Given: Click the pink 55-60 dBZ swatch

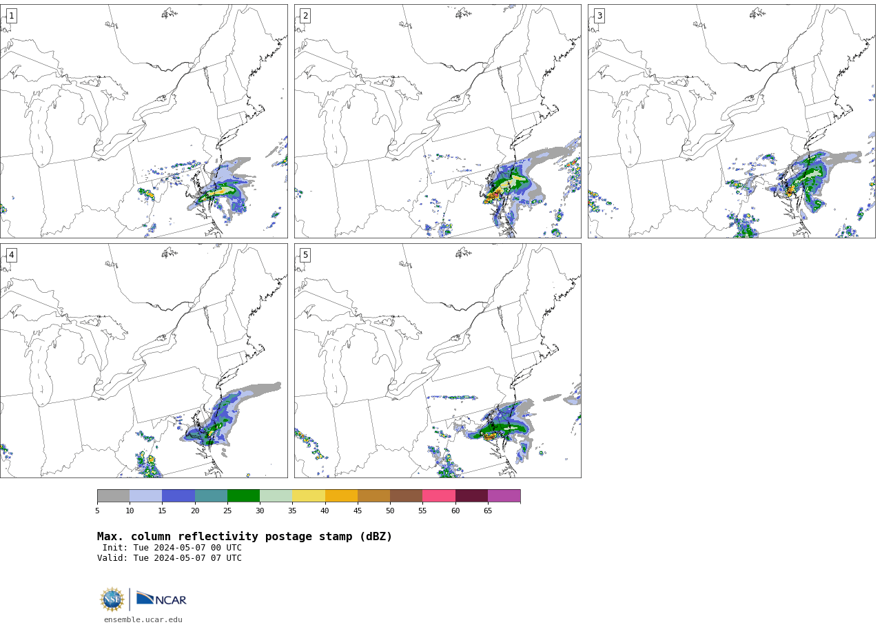Looking at the screenshot, I should [x=439, y=496].
